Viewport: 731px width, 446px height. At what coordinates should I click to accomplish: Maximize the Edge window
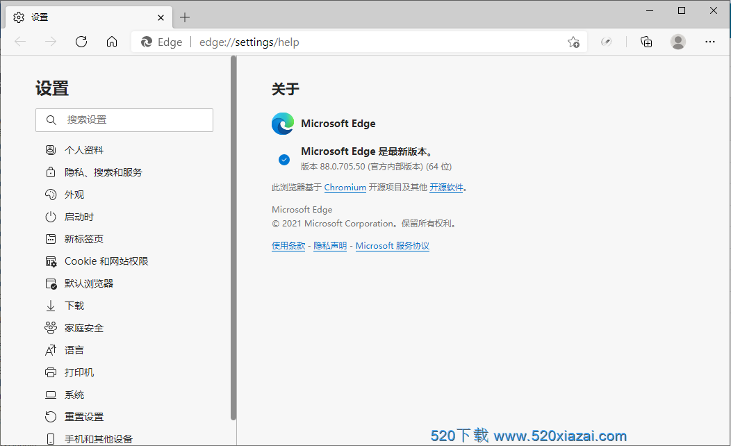click(x=682, y=10)
